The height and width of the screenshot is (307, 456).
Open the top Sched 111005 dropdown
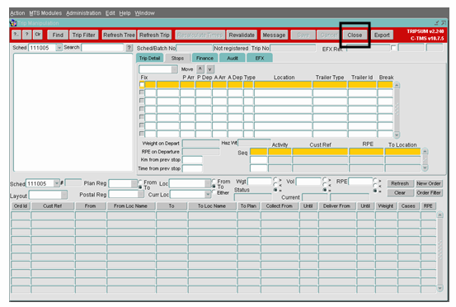(x=59, y=47)
